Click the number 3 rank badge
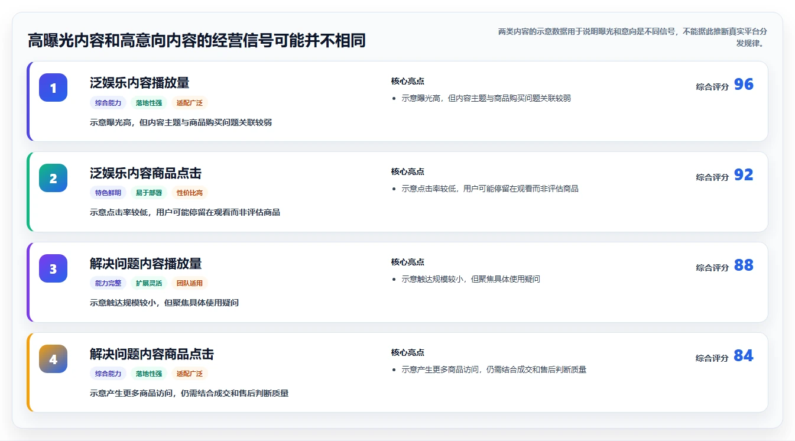The width and height of the screenshot is (795, 441). [x=53, y=268]
